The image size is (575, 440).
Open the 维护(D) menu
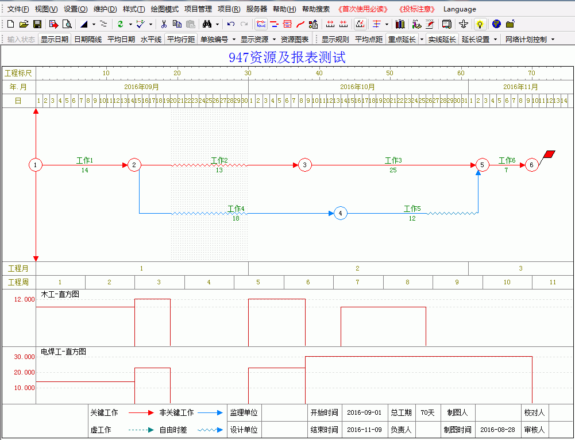tap(105, 9)
